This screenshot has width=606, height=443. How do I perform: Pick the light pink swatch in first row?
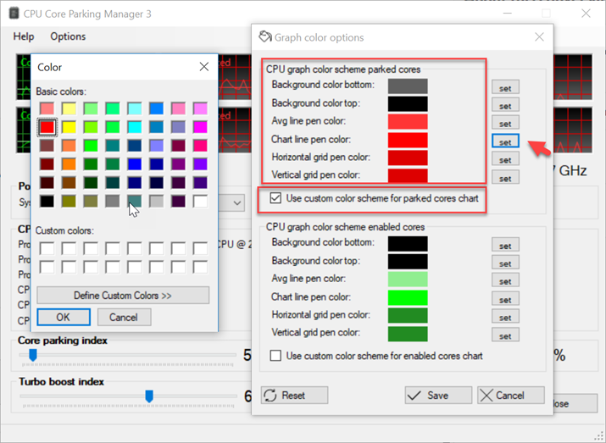[x=47, y=108]
